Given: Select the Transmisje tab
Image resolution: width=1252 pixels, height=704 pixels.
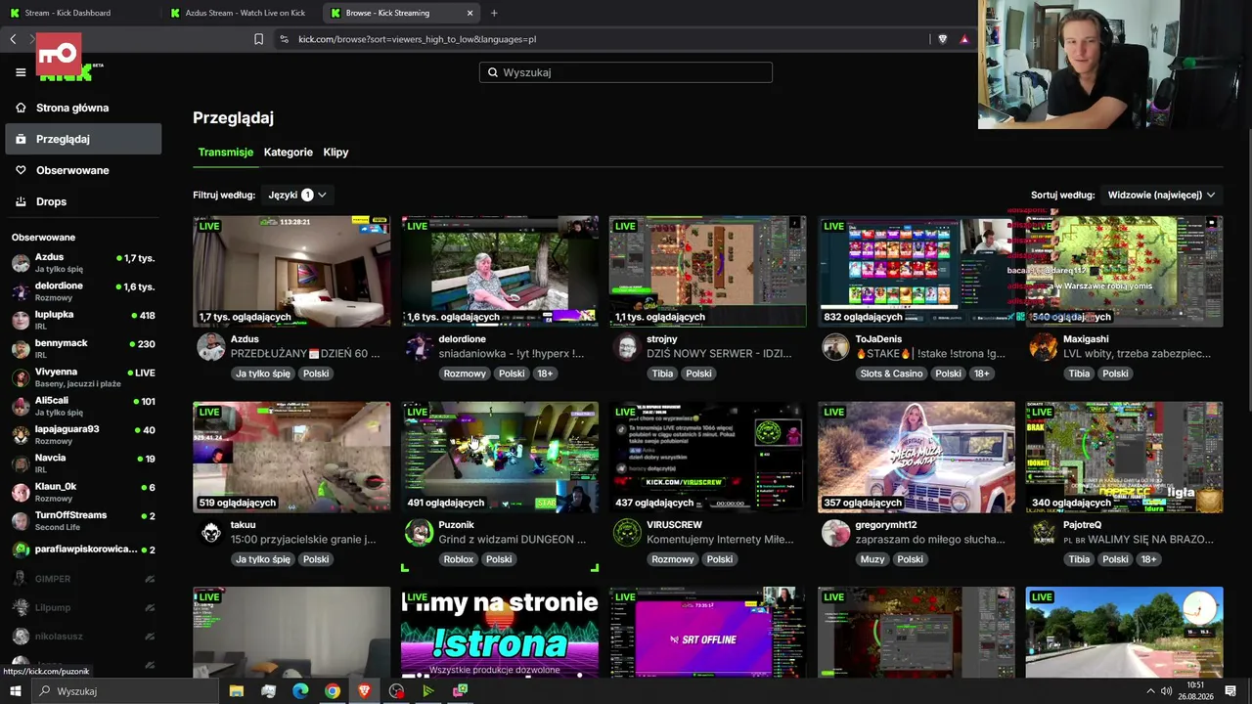Looking at the screenshot, I should 226,153.
